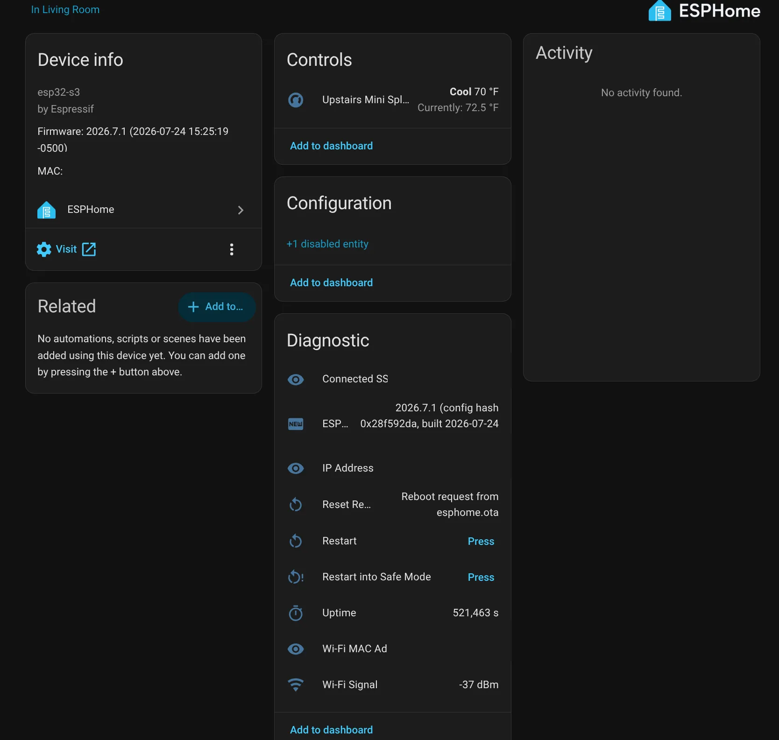Click the Reboot request from esphome.ota value
The image size is (779, 740).
(450, 505)
